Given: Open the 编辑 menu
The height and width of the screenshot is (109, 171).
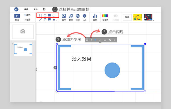Looking at the screenshot, I should (x=26, y=9).
